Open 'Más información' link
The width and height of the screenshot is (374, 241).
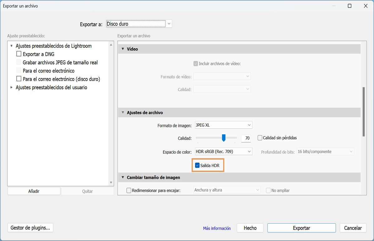[x=217, y=228]
